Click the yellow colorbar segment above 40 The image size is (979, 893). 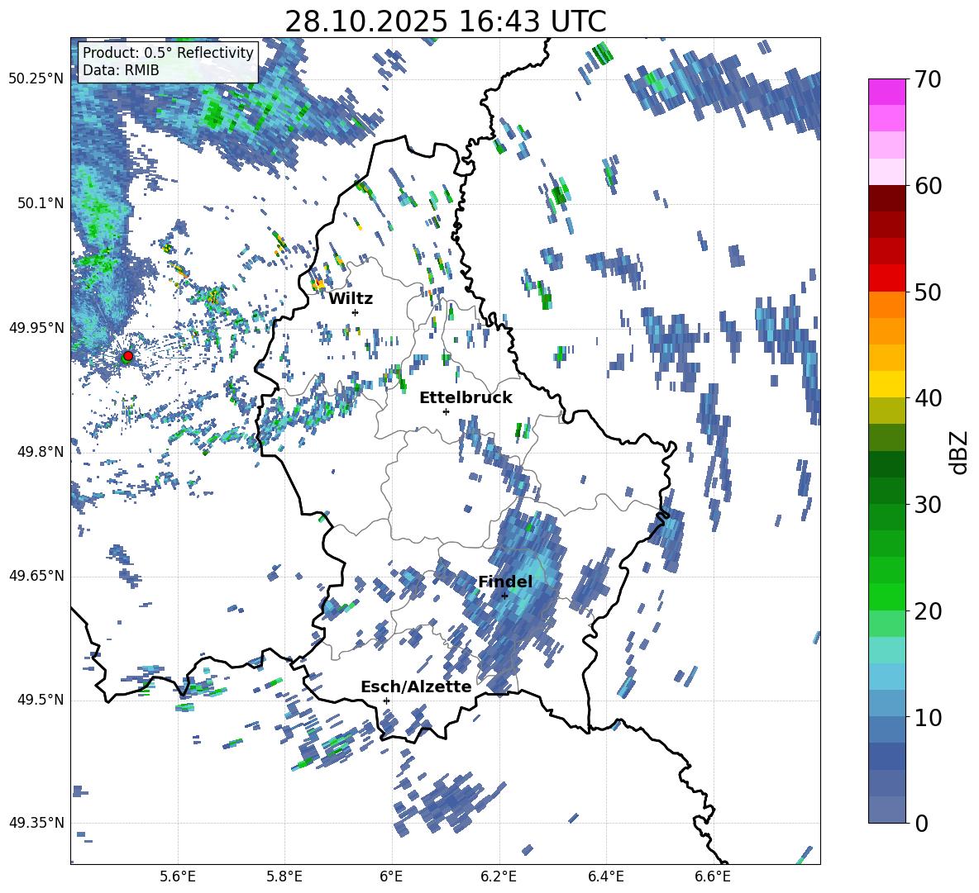tap(886, 384)
